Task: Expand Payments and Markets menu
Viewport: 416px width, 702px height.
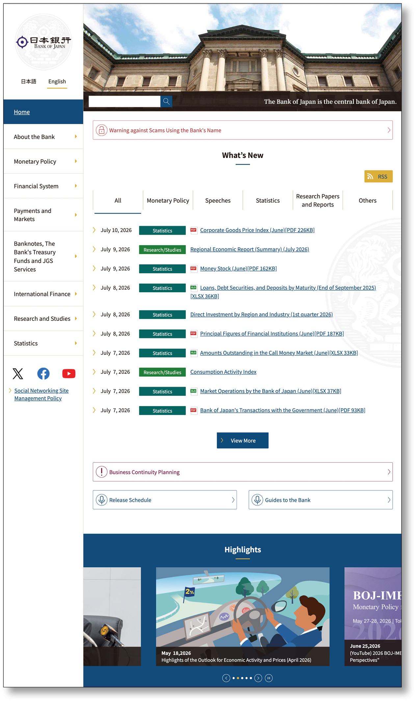Action: point(43,215)
